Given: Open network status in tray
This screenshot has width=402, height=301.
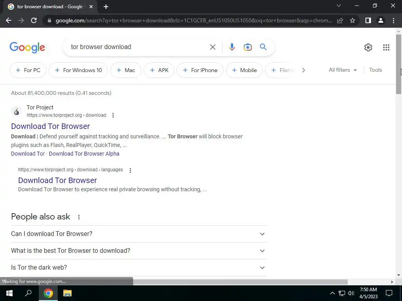Looking at the screenshot, I should click(342, 293).
